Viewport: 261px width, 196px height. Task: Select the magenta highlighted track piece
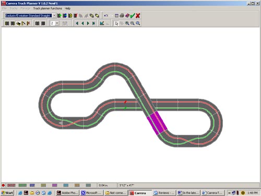pyautogui.click(x=157, y=123)
